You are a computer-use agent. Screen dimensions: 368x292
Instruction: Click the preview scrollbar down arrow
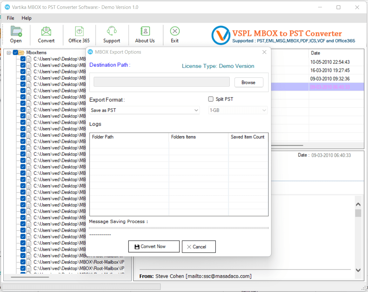pyautogui.click(x=358, y=270)
